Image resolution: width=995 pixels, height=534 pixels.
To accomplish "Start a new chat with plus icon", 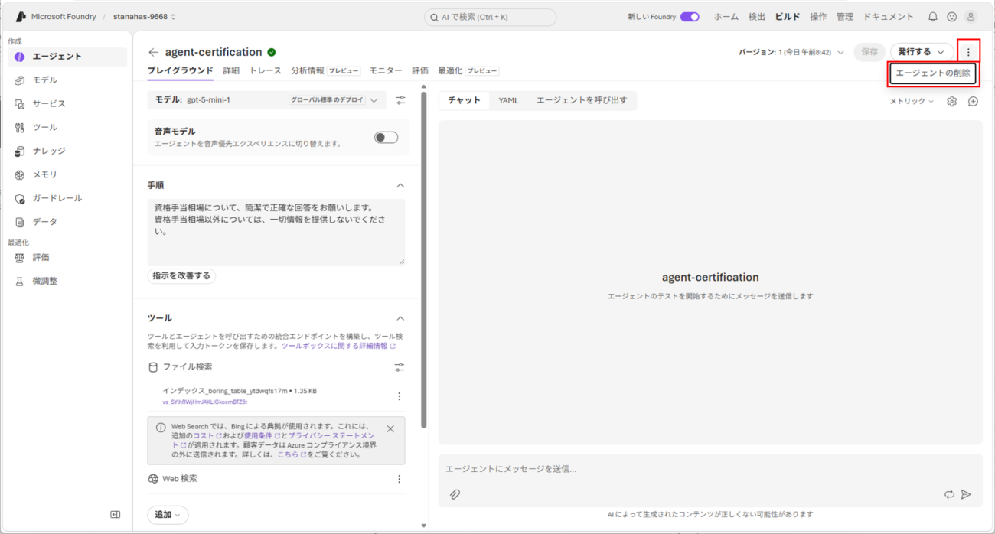I will (973, 101).
